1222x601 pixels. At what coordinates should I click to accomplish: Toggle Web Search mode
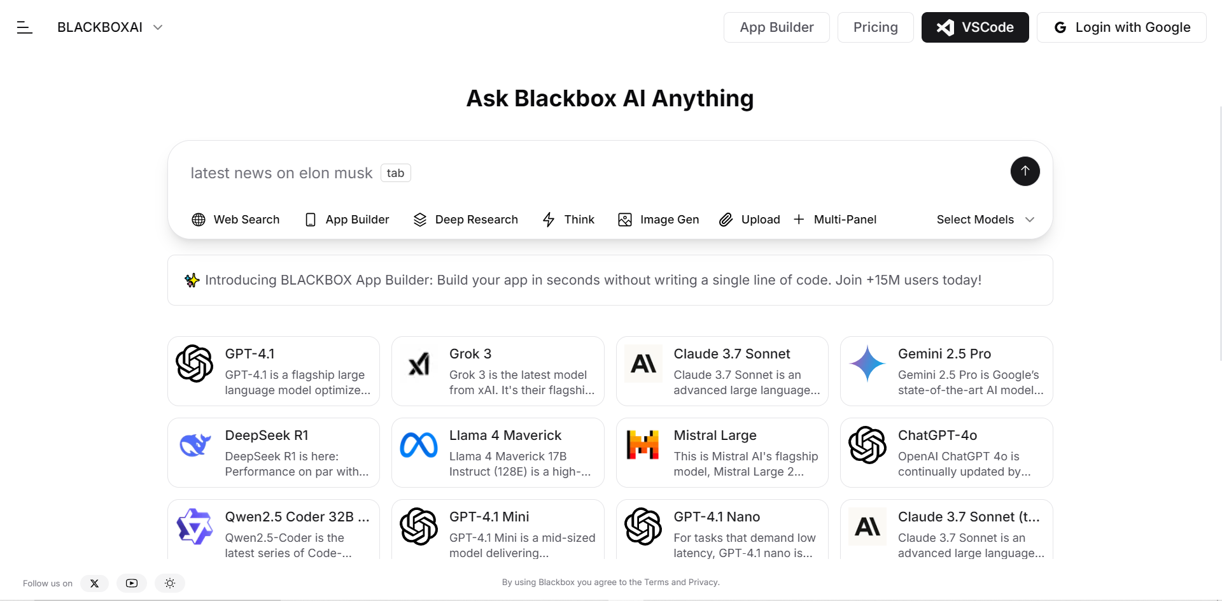coord(235,220)
